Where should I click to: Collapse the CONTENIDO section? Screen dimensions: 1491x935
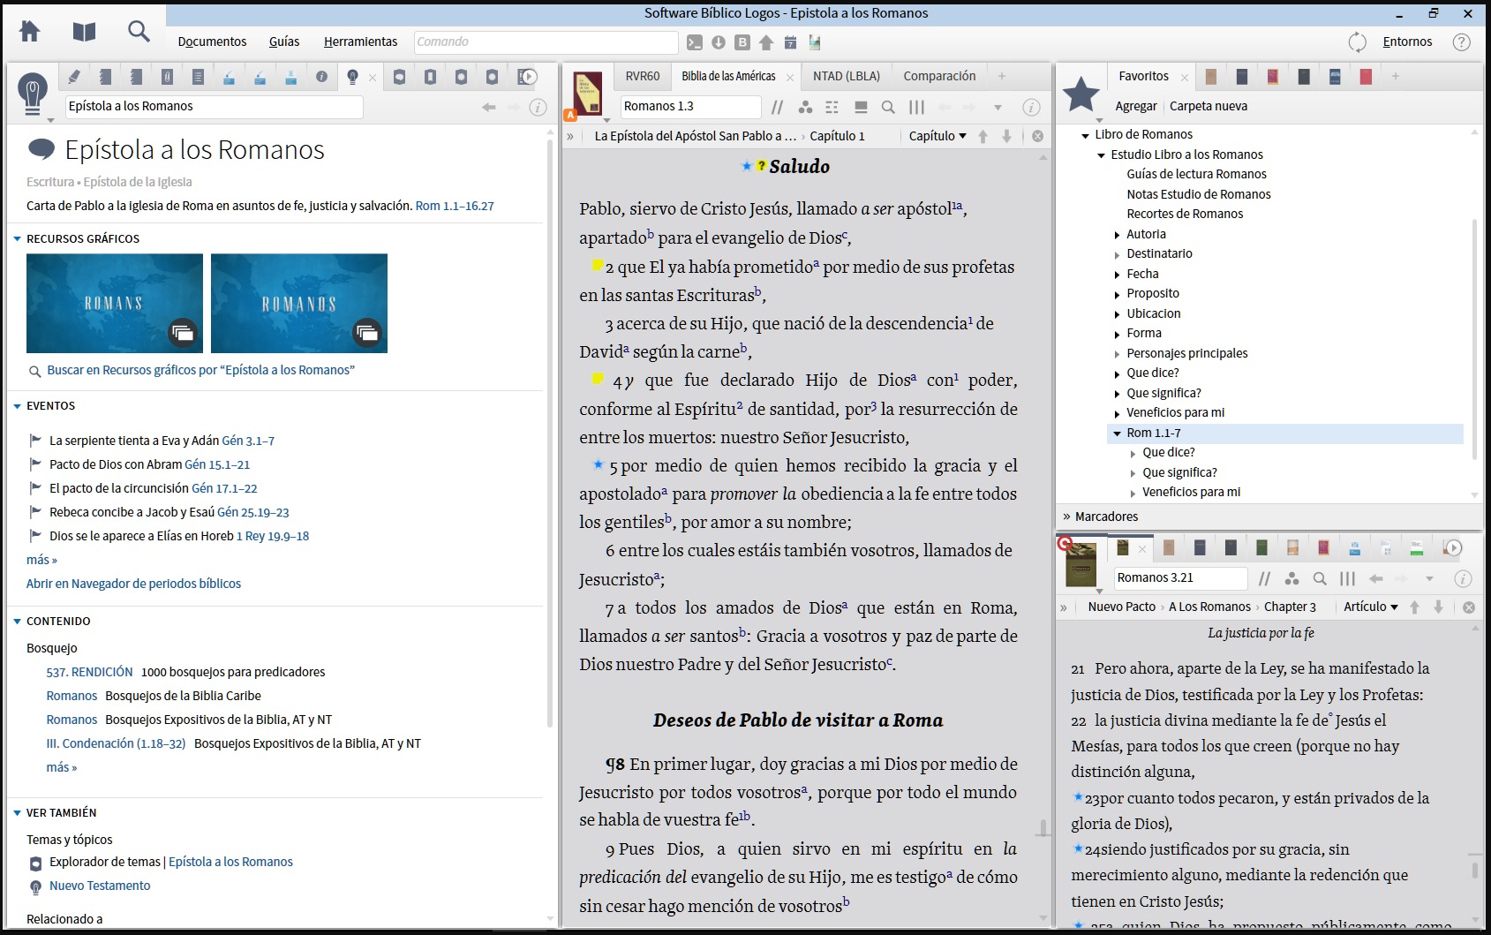17,622
